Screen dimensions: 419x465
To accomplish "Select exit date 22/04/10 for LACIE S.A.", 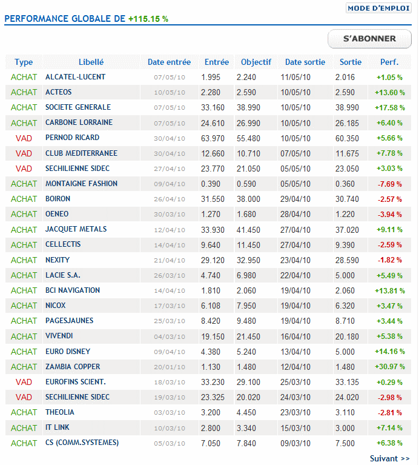I will coord(295,275).
